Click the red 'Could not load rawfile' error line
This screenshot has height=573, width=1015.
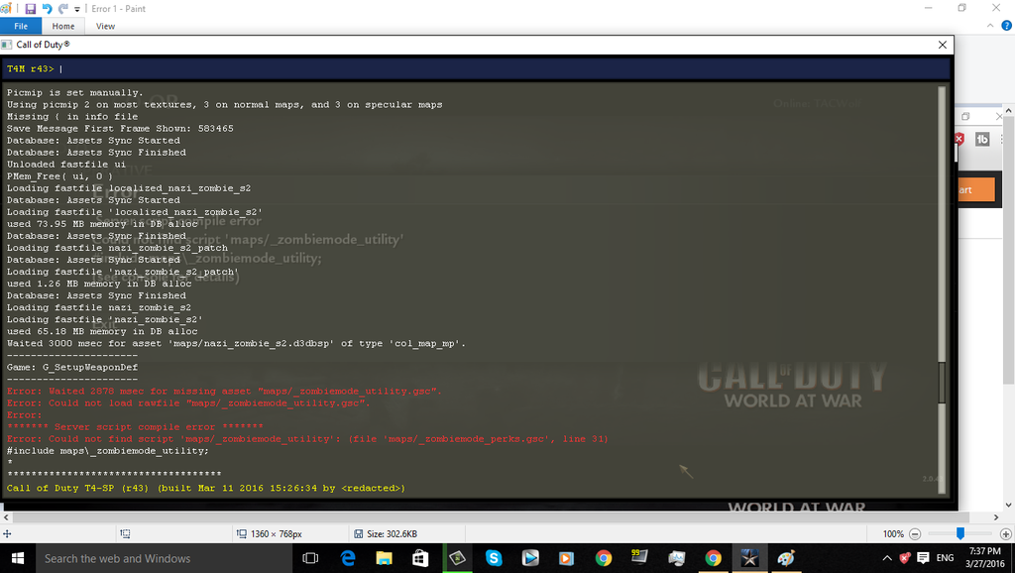click(x=188, y=402)
